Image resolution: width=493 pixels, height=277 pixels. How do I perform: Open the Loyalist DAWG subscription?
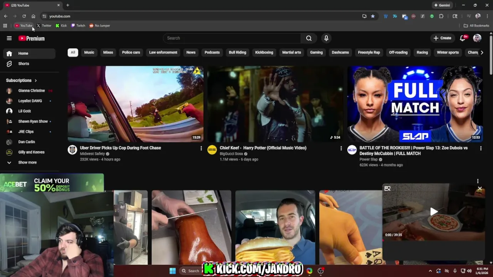pos(29,101)
